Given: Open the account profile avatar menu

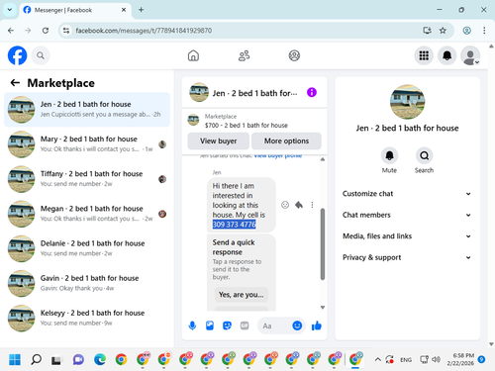Looking at the screenshot, I should point(470,55).
